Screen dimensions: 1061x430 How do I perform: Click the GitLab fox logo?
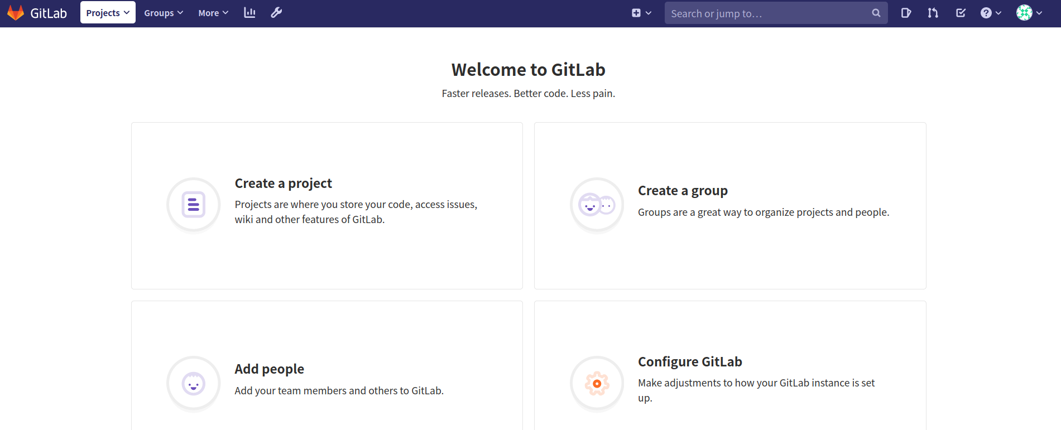(16, 13)
